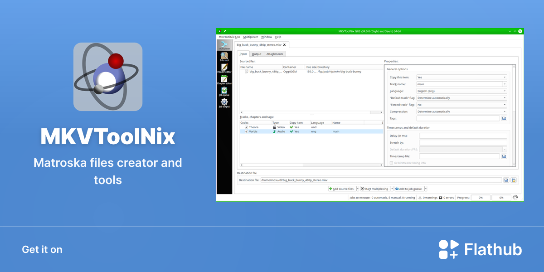Open the Header editor tool
Image resolution: width=544 pixels, height=272 pixels.
coord(224,68)
